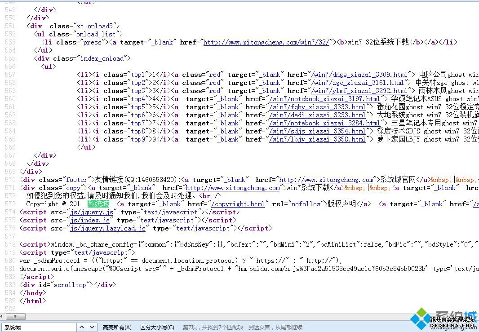
Task: Click the text Copyright © 2011
Action: [x=55, y=204]
